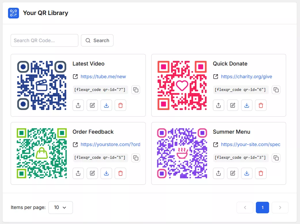Delete the Latest Video QR code
Image resolution: width=300 pixels, height=224 pixels.
point(120,105)
